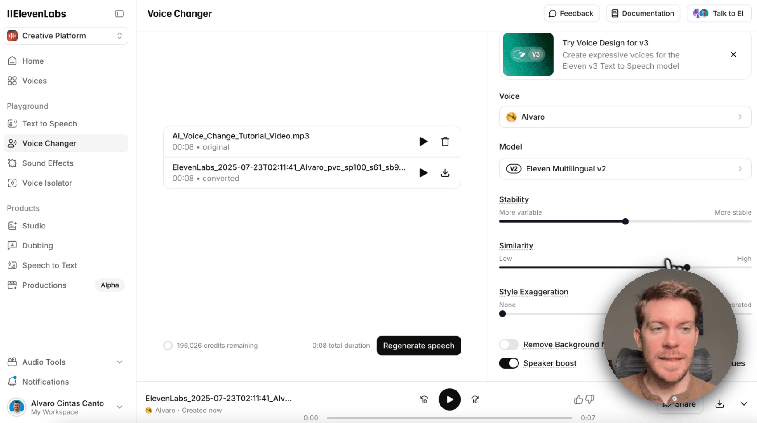Click the Alvaro Cintas Canto profile avatar
The image size is (757, 423).
(17, 407)
